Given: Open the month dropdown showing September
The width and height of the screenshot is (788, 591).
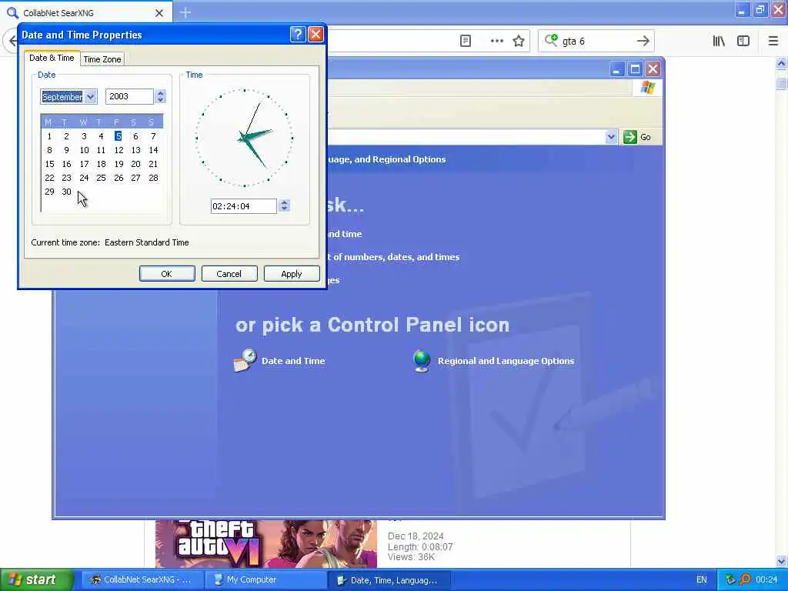Looking at the screenshot, I should pyautogui.click(x=91, y=96).
